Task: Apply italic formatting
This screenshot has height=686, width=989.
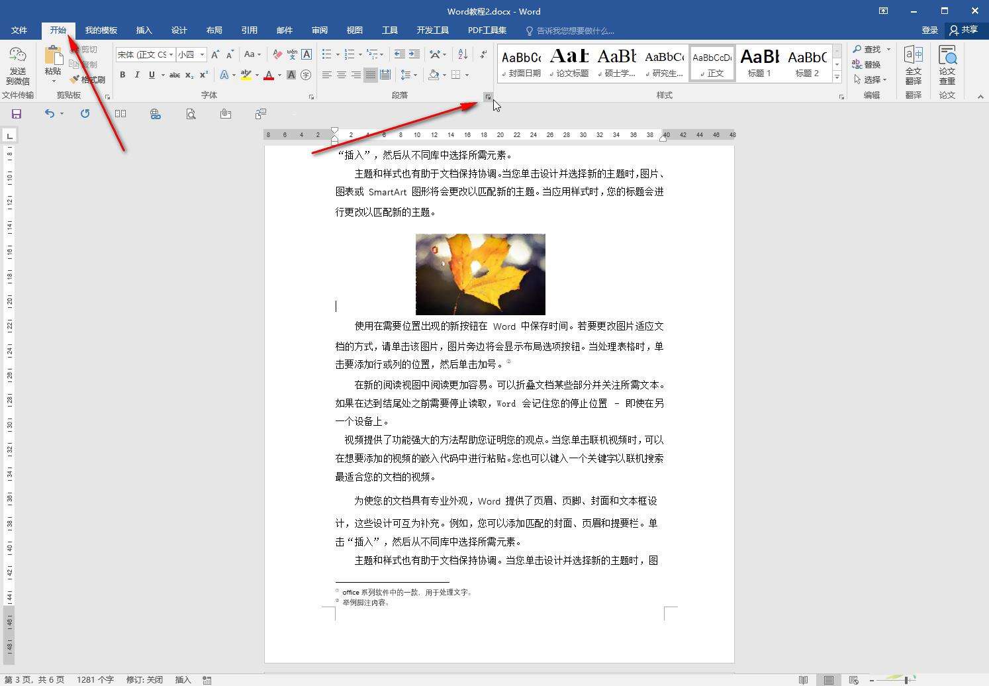Action: pos(137,75)
